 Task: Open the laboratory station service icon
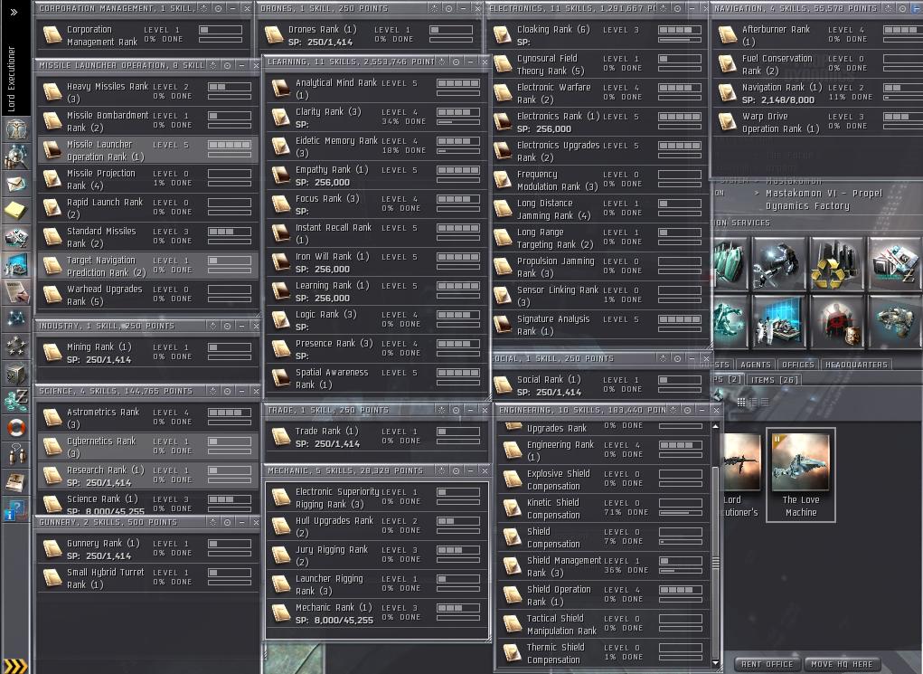[779, 322]
